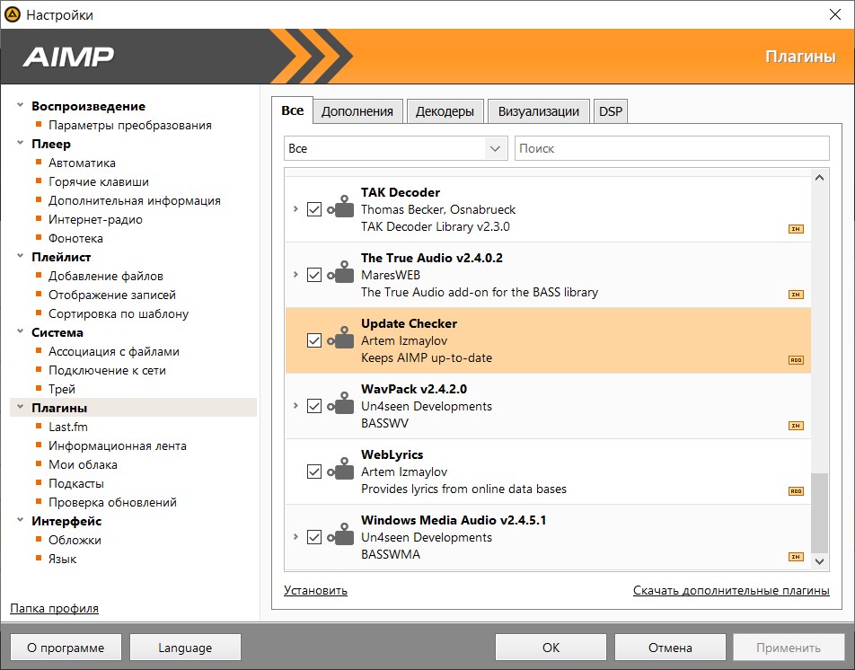This screenshot has width=855, height=670.
Task: Collapse the Воспроизведение settings section
Action: 20,106
